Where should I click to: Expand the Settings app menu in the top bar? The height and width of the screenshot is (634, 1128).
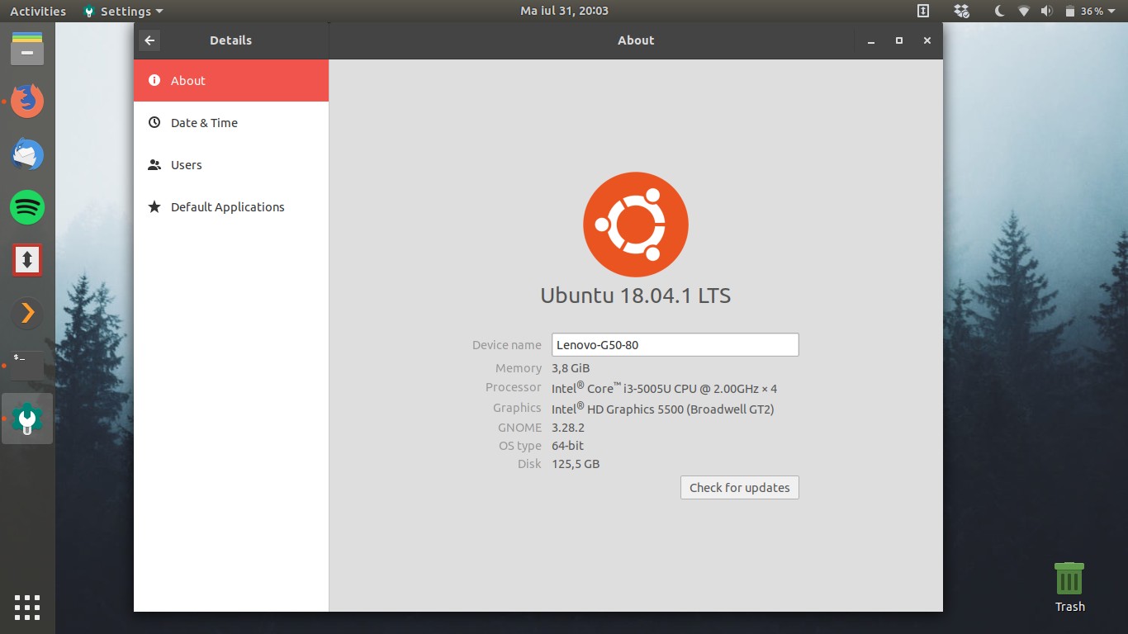124,12
